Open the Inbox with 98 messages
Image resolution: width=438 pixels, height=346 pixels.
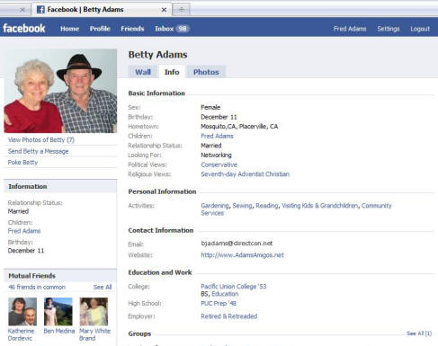coord(172,29)
